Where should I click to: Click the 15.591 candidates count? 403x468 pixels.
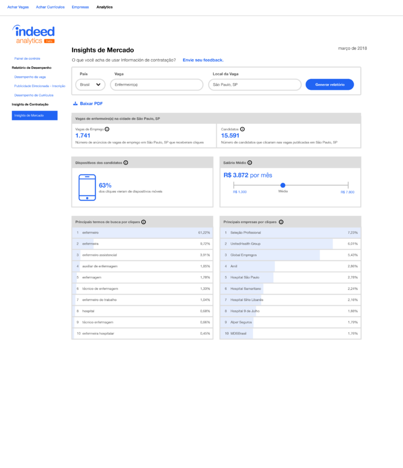230,136
